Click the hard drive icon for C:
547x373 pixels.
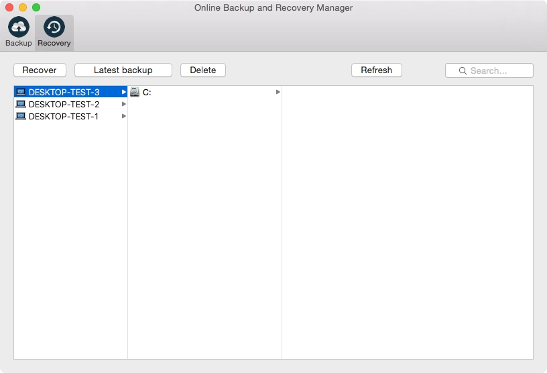click(x=135, y=92)
